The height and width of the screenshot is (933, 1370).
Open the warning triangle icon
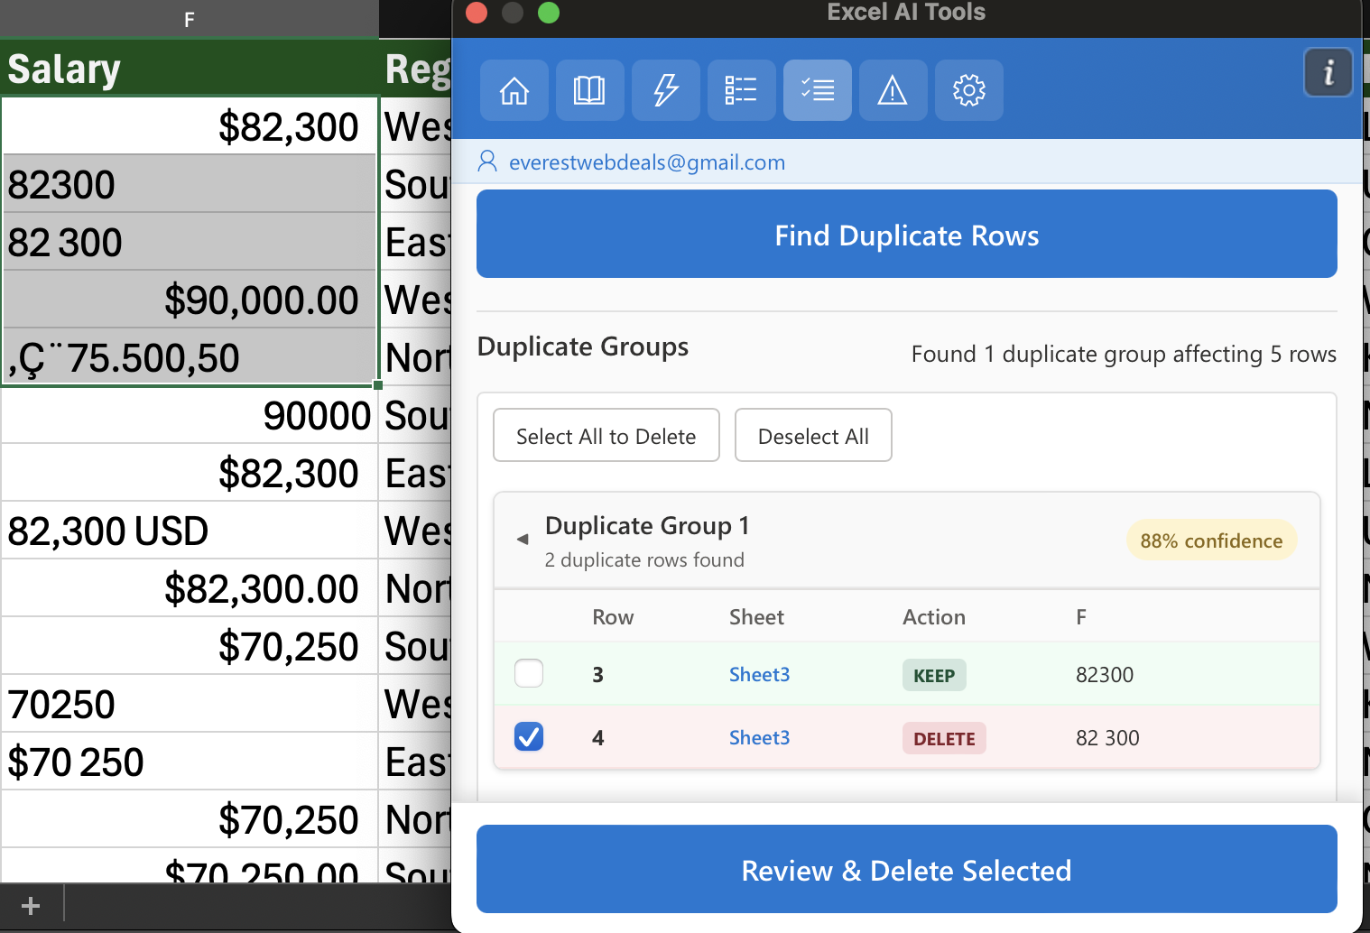pyautogui.click(x=893, y=90)
